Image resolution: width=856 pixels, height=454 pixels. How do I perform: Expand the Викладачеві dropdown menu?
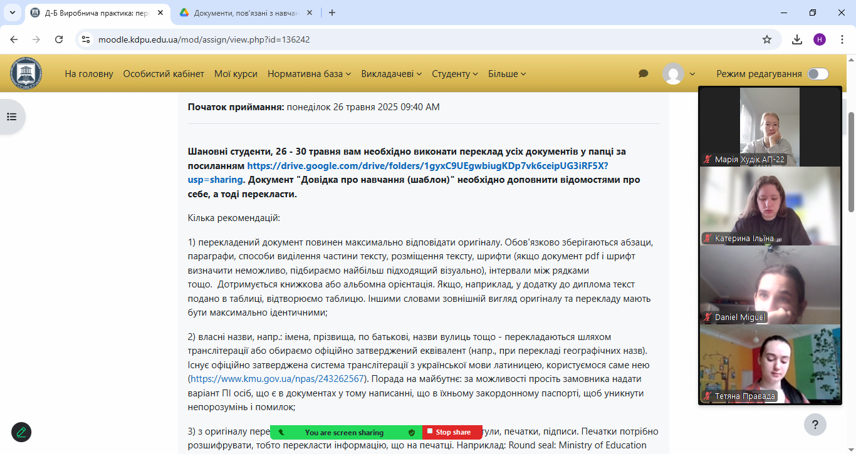tap(391, 74)
